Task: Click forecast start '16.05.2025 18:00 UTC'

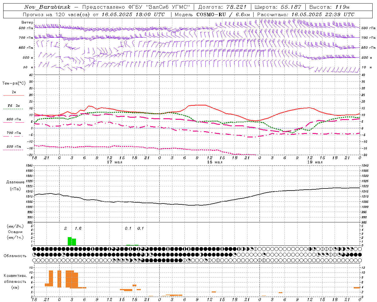Action: (x=133, y=14)
